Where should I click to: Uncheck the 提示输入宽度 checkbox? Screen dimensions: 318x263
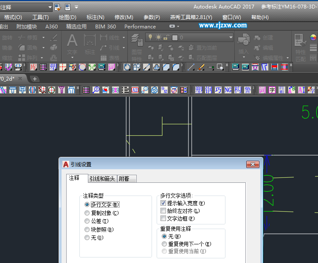click(x=163, y=204)
